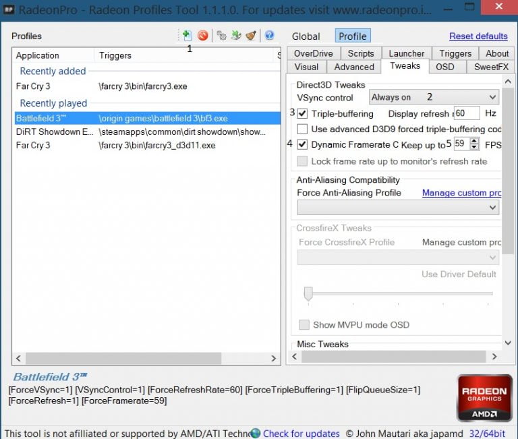Viewport: 518px width, 439px height.
Task: Click the red remove profile icon
Action: [202, 35]
